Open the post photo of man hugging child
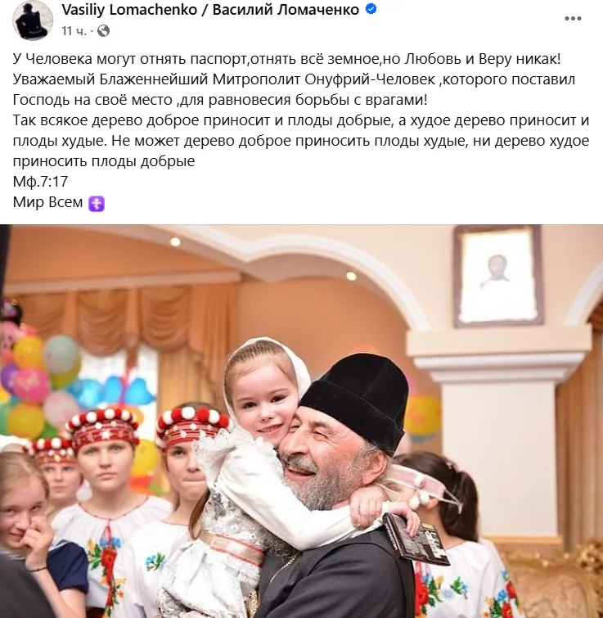The width and height of the screenshot is (603, 618). [301, 422]
